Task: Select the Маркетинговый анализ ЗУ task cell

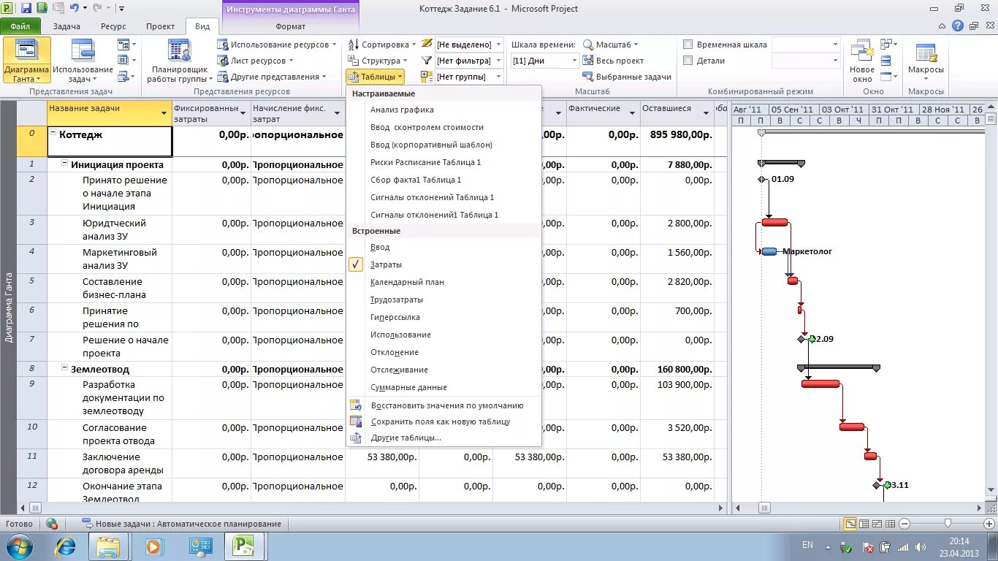Action: point(110,259)
